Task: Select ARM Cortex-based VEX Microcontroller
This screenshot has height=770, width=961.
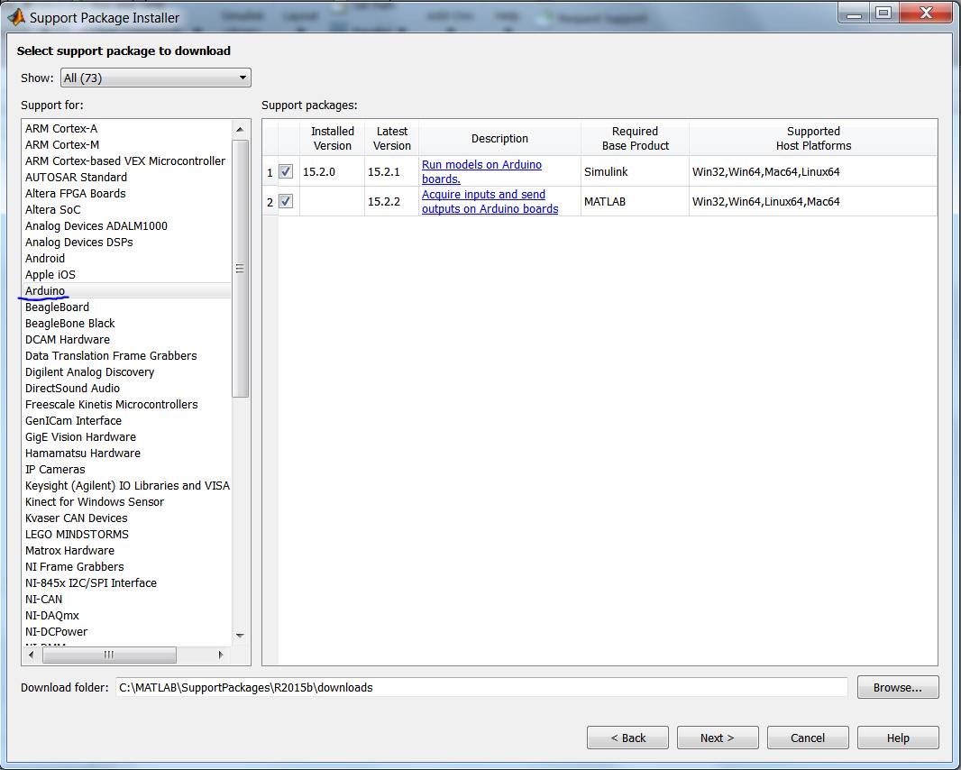Action: click(127, 160)
